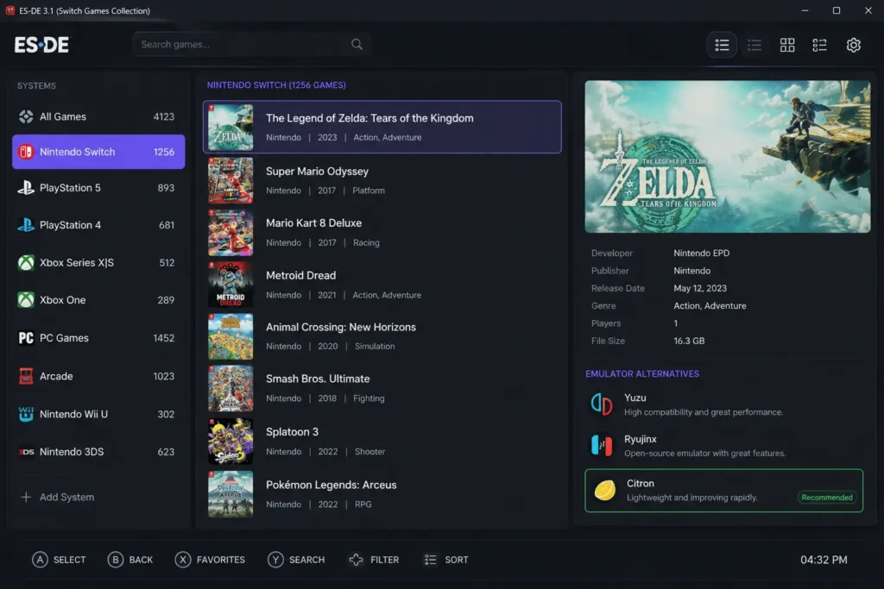The width and height of the screenshot is (884, 589).
Task: Click the B button Back icon
Action: [116, 559]
